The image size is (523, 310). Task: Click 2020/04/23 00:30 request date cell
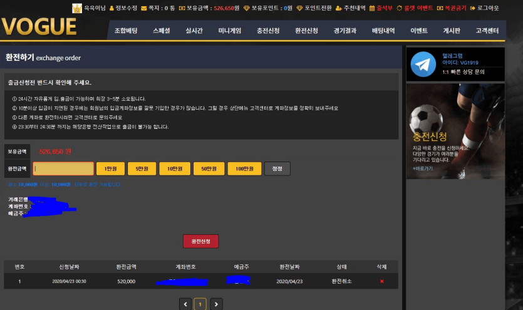coord(69,281)
